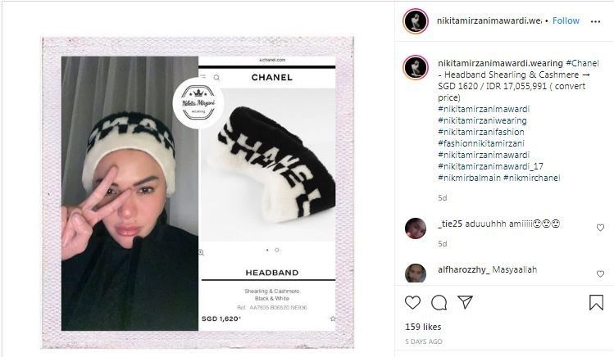Click the Chanel headband post image

[198, 192]
